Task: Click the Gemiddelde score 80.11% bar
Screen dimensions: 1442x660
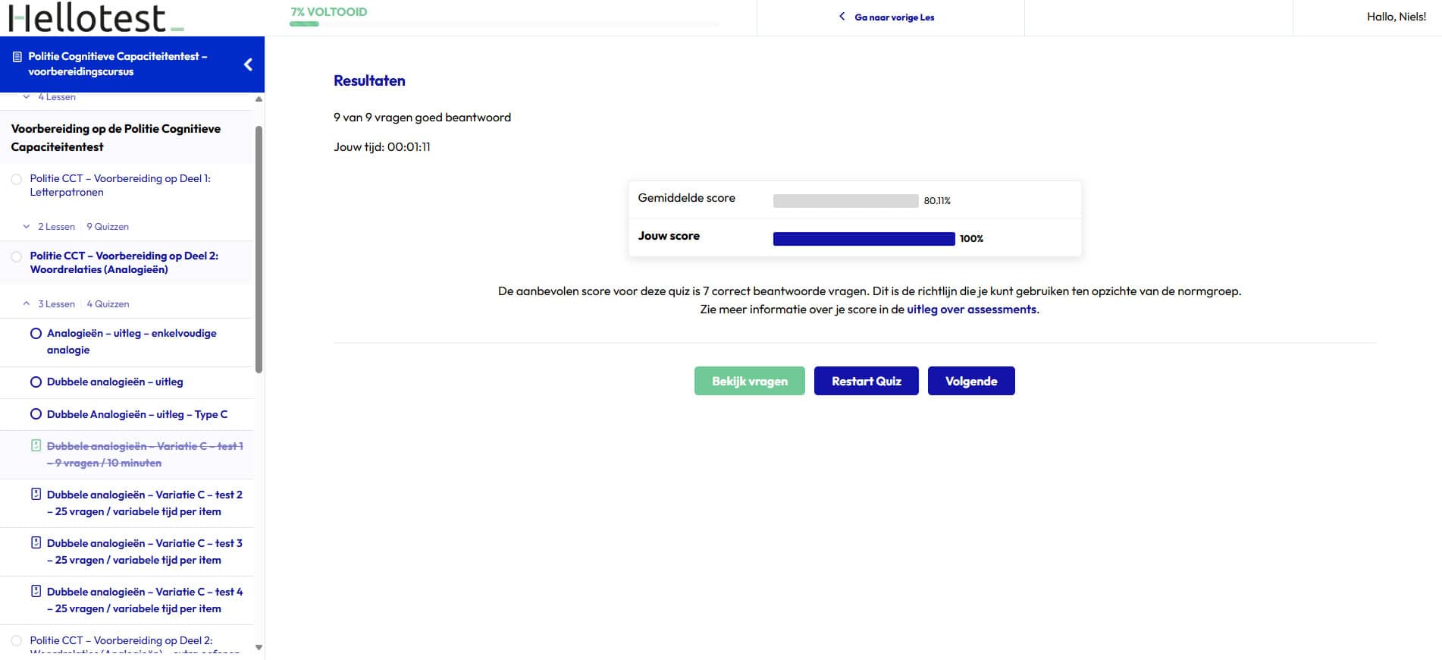Action: pos(845,201)
